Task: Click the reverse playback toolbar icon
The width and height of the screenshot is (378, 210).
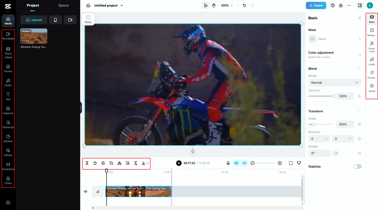Action: coord(103,163)
